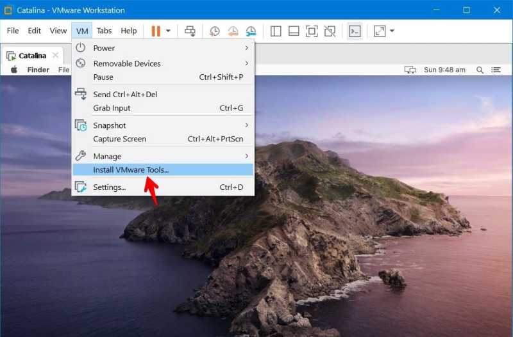Toggle the thumbnail bar toolbar icon
Image resolution: width=513 pixels, height=337 pixels.
point(294,31)
